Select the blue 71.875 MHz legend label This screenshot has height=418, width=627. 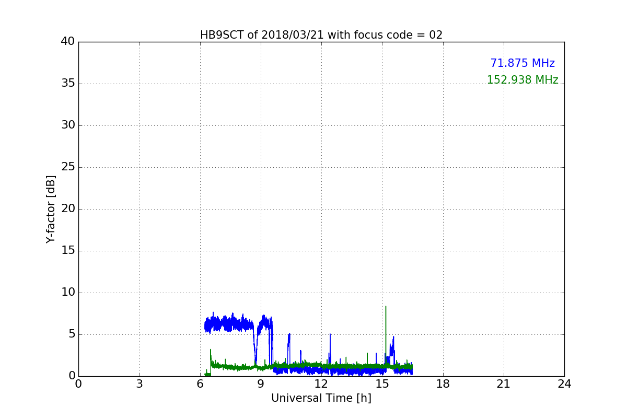click(x=522, y=63)
